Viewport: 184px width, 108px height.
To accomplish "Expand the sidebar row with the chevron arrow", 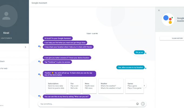I will pyautogui.click(x=14, y=47).
